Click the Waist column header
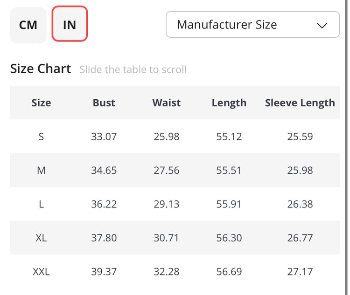Screen dimensions: 350x295 coord(166,103)
